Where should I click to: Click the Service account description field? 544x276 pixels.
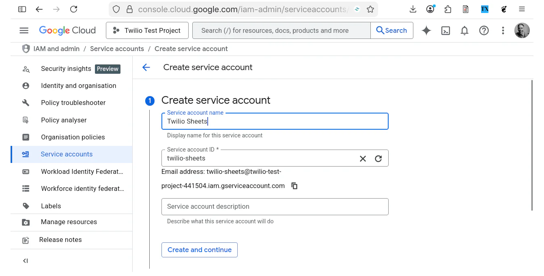pos(275,207)
